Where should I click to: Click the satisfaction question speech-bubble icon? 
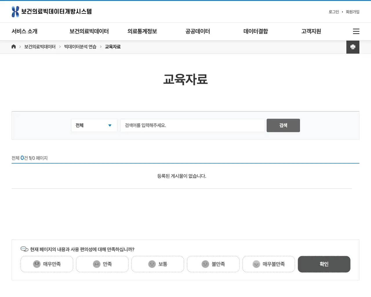click(x=24, y=249)
